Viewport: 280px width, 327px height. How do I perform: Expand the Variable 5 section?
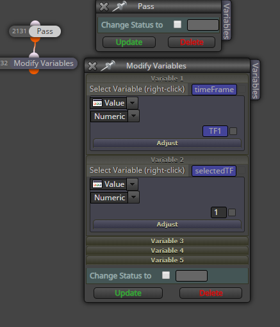[x=167, y=260]
